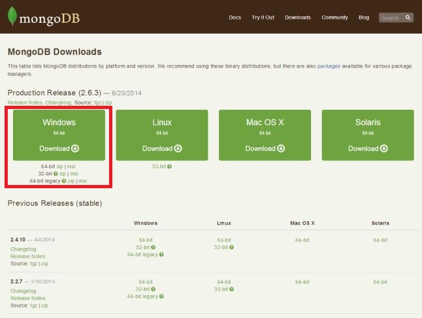
Task: Download 2.4.10 Solaris 64-bit
Action: [x=380, y=240]
